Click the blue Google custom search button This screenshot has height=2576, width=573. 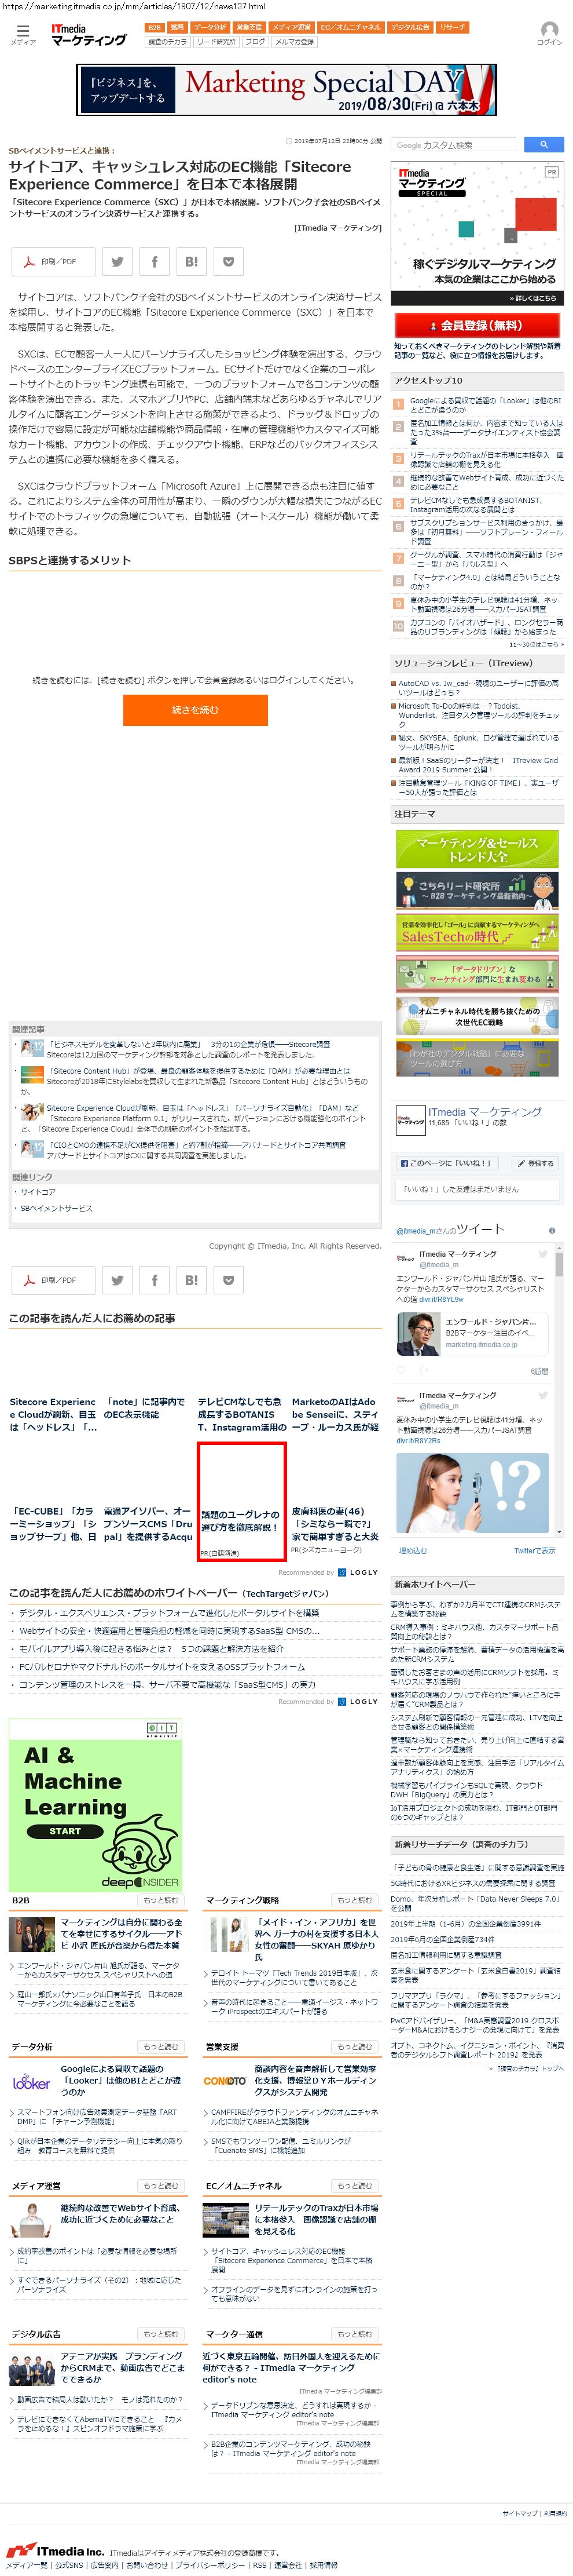point(543,145)
